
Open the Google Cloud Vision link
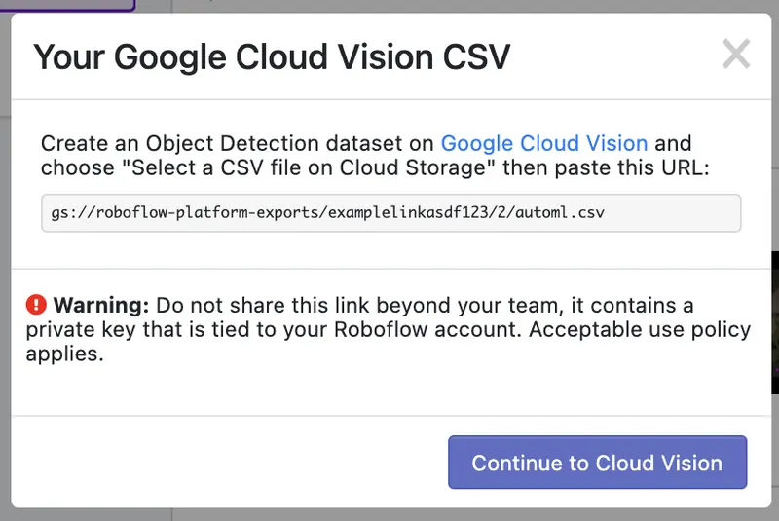point(544,143)
